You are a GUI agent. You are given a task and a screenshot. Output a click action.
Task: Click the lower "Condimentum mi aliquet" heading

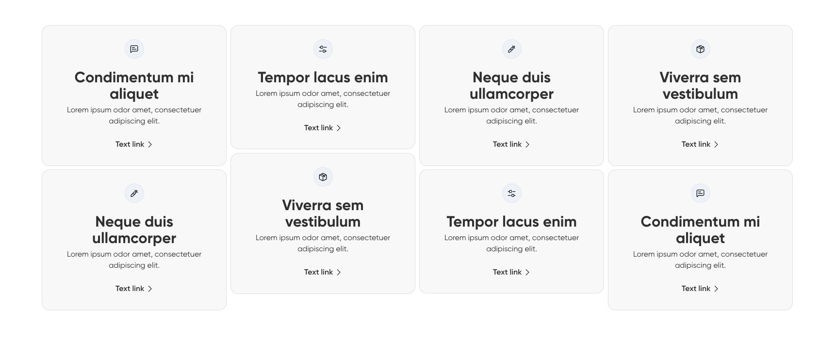click(x=701, y=230)
